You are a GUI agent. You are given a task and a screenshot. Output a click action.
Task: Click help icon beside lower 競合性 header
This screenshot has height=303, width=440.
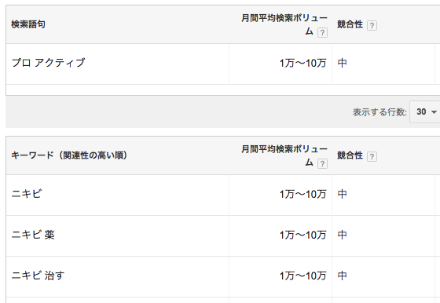(x=372, y=156)
